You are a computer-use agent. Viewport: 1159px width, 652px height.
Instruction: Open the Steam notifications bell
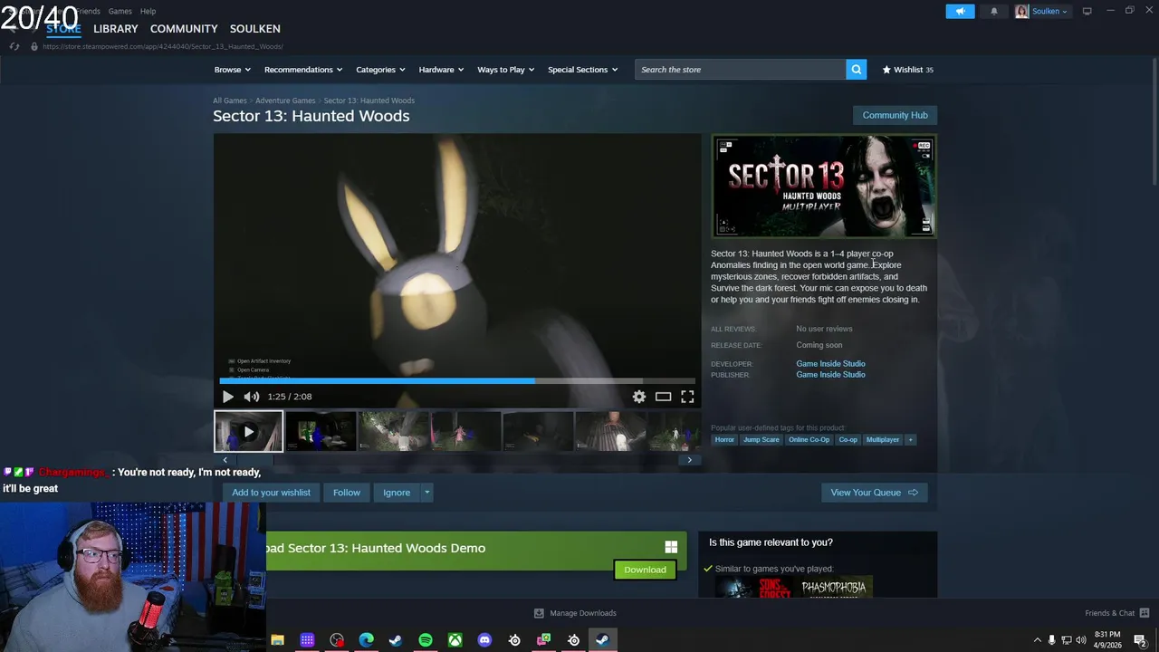coord(994,11)
